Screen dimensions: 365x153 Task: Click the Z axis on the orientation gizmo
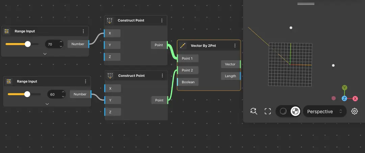pyautogui.click(x=344, y=98)
